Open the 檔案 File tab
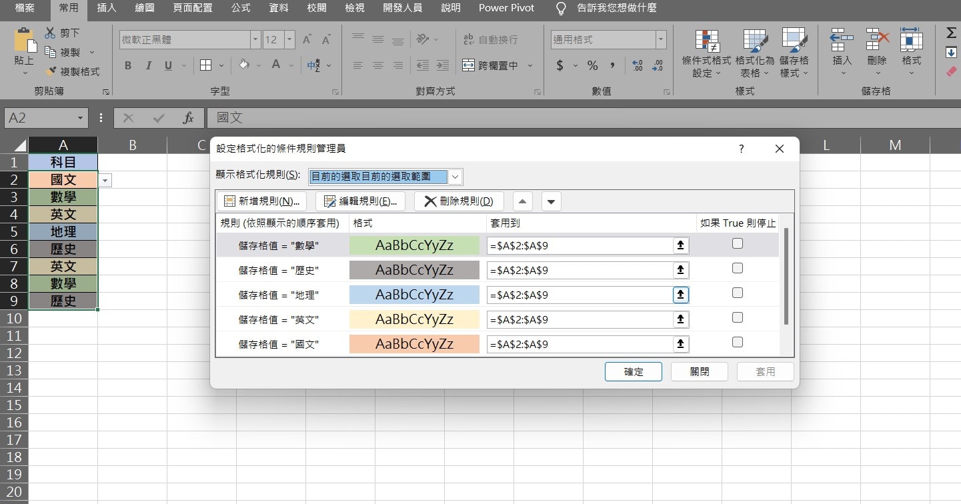Image resolution: width=961 pixels, height=504 pixels. 25,8
